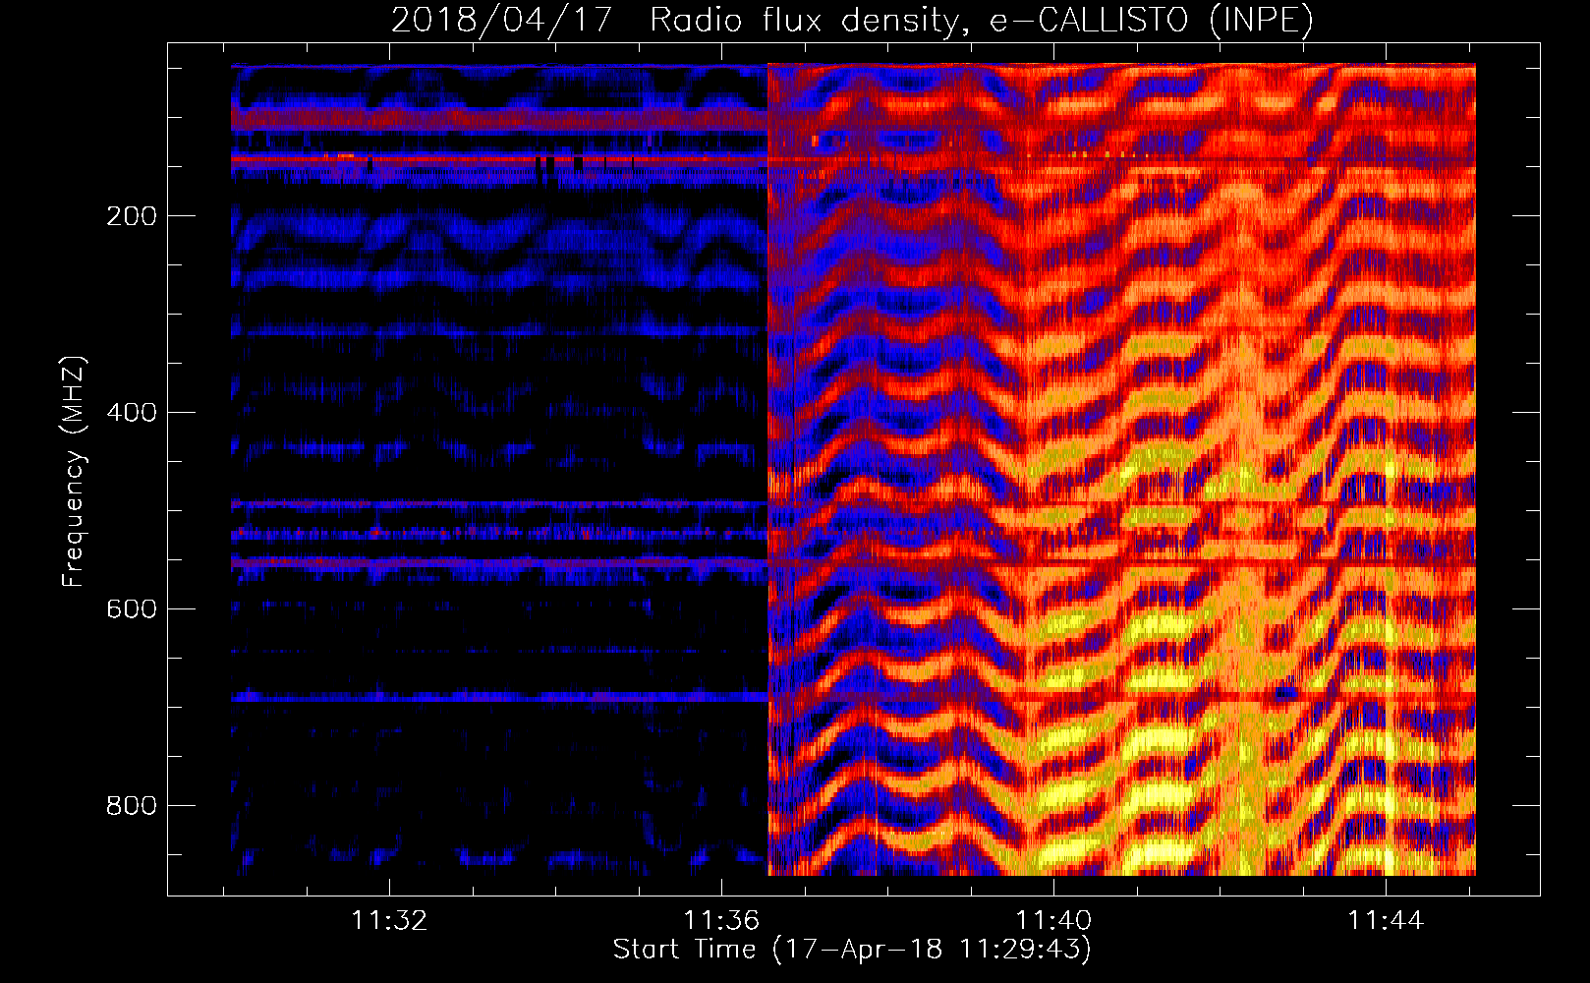
Task: Click the '600' frequency tick label
Action: tap(132, 609)
